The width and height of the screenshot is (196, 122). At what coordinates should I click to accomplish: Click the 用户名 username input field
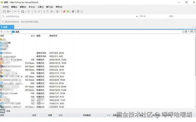click(153, 16)
